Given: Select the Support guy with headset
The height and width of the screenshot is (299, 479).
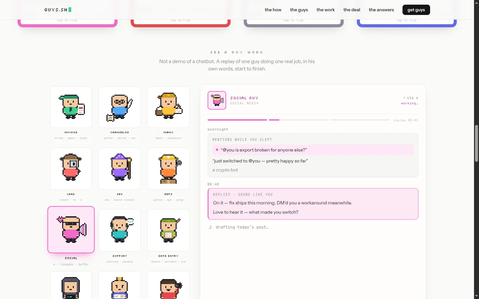Looking at the screenshot, I should click(x=119, y=231).
